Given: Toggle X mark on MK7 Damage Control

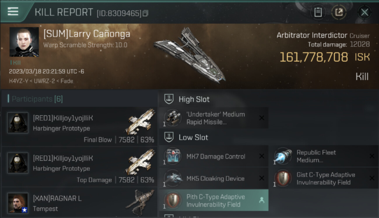Looking at the screenshot, I should pos(262,156).
